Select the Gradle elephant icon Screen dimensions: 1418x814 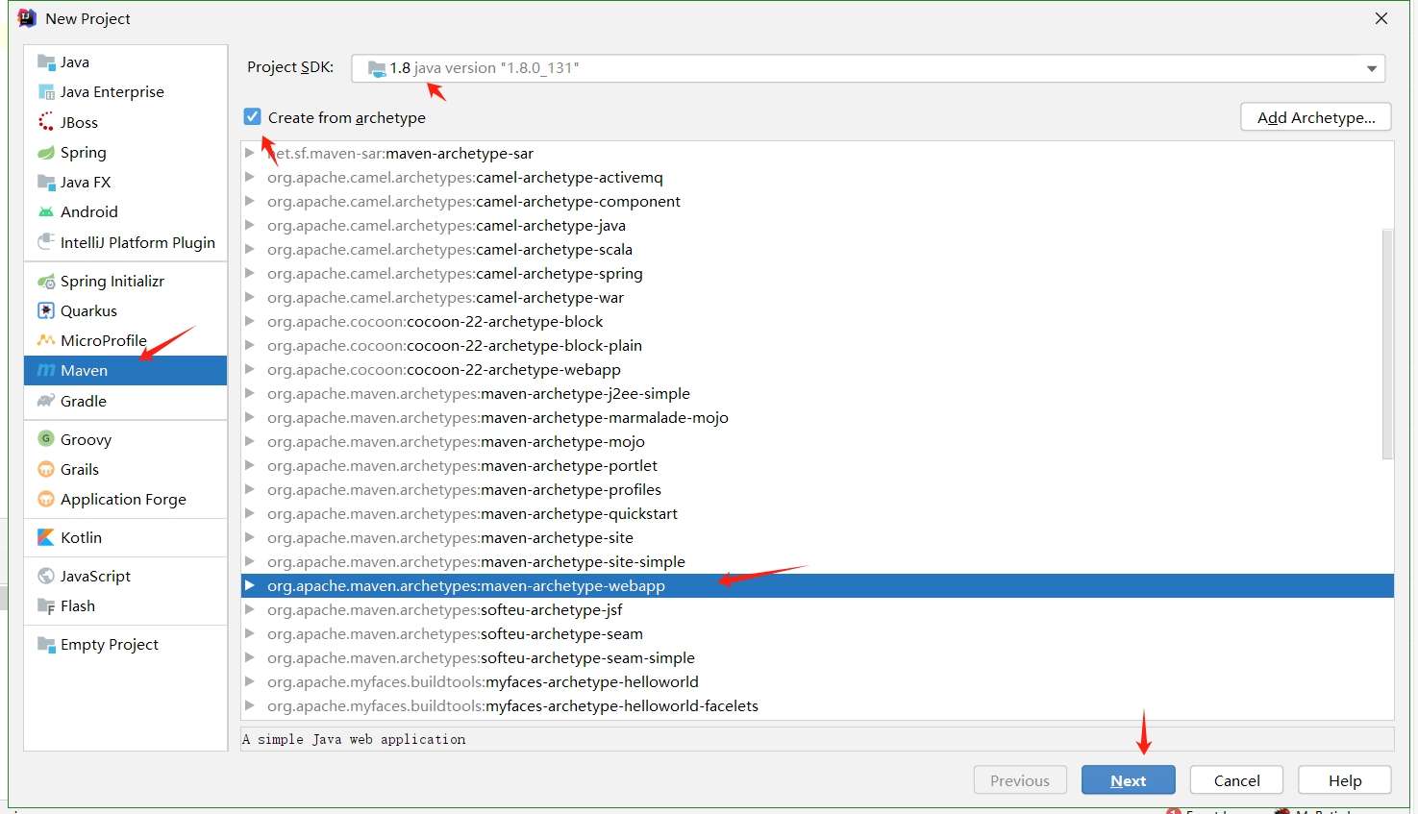tap(46, 401)
